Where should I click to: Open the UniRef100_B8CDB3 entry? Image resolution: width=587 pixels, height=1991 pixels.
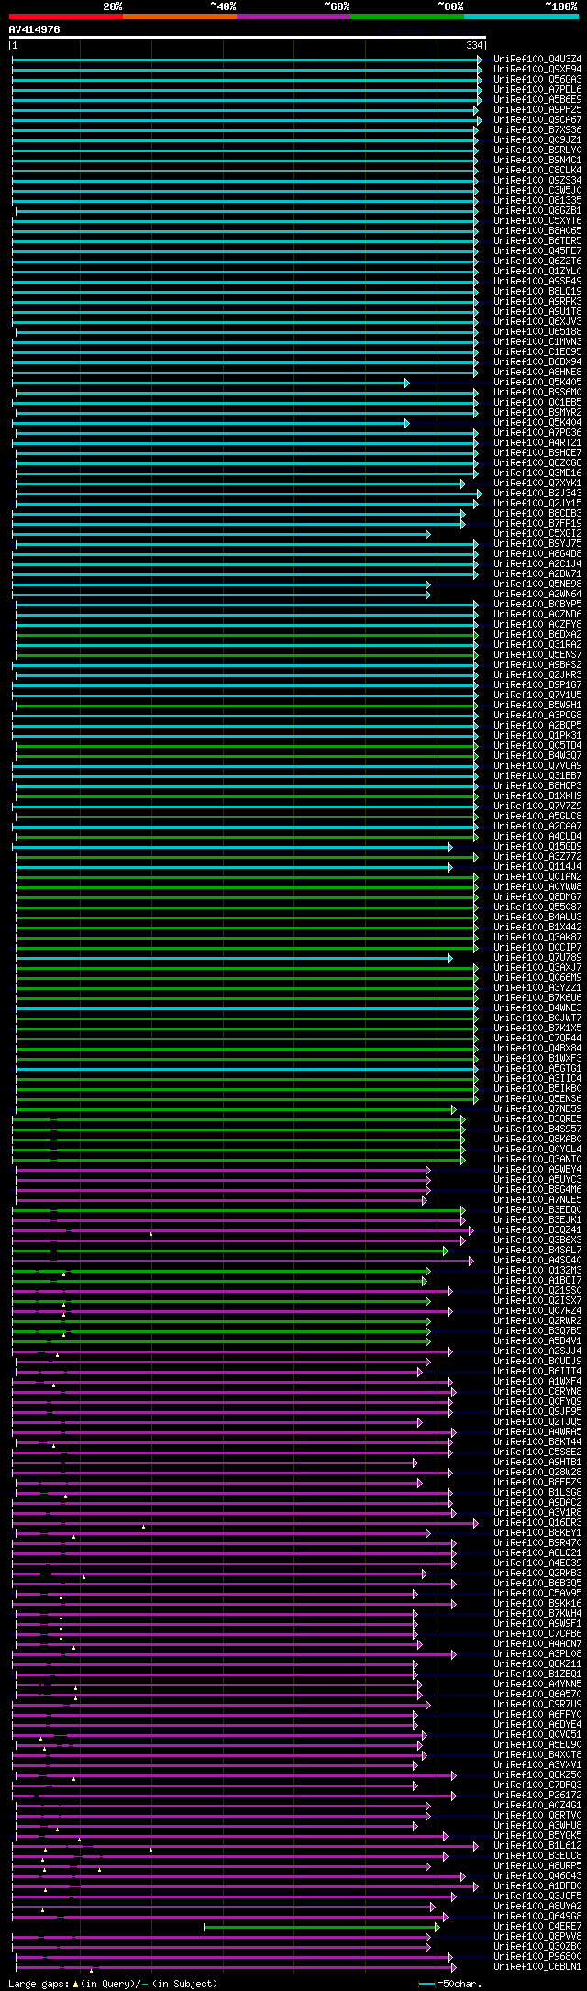(537, 513)
